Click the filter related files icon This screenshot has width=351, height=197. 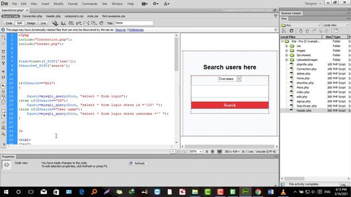pos(275,16)
